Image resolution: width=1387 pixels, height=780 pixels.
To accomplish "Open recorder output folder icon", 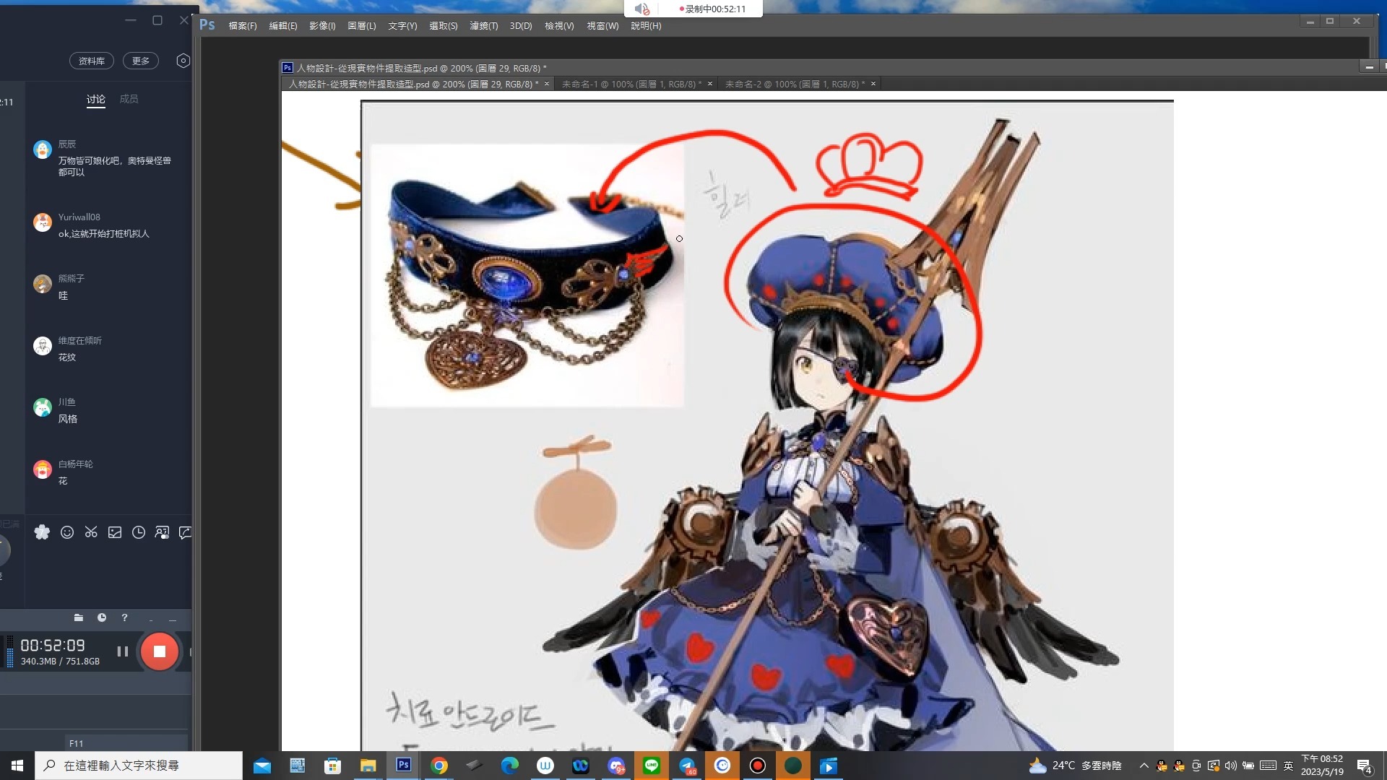I will (x=79, y=617).
